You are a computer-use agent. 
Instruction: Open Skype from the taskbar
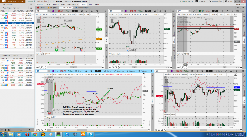[91, 134]
